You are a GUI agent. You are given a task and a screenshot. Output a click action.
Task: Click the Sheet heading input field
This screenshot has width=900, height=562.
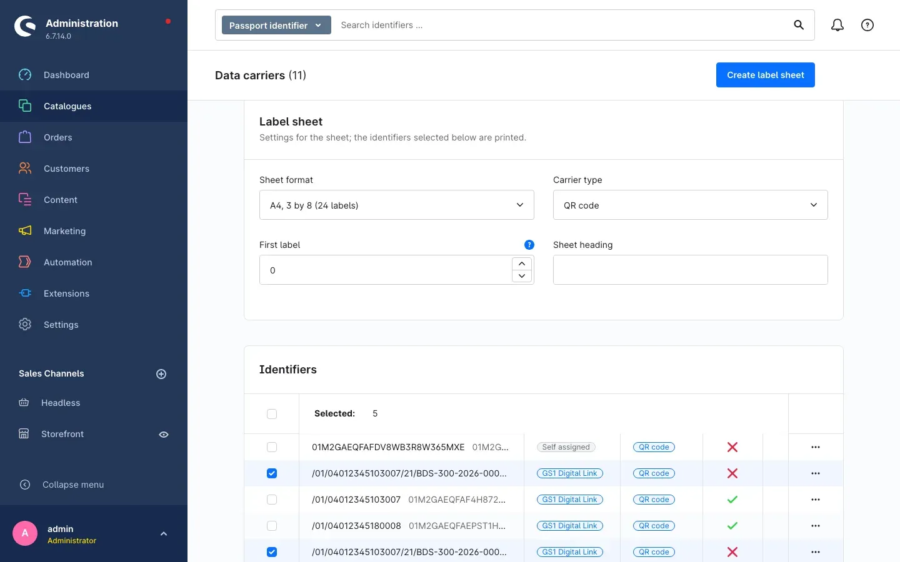click(691, 270)
